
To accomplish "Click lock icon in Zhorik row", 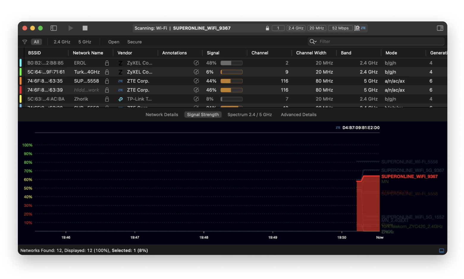I will point(107,99).
